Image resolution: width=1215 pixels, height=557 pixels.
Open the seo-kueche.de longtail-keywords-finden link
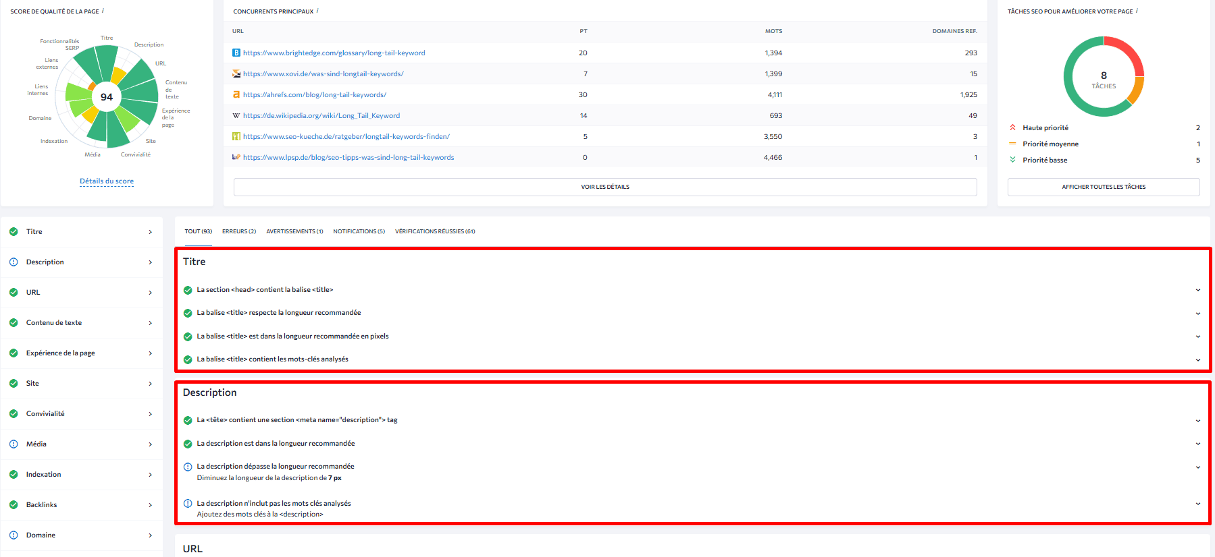pos(346,136)
